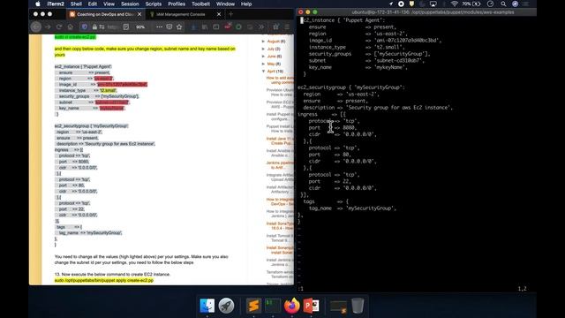Screen dimensions: 565x318
Task: Open the gift What's New icon
Action: [x=276, y=27]
